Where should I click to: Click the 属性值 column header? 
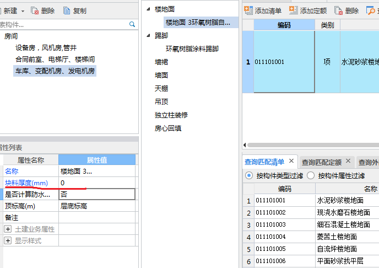(97, 160)
